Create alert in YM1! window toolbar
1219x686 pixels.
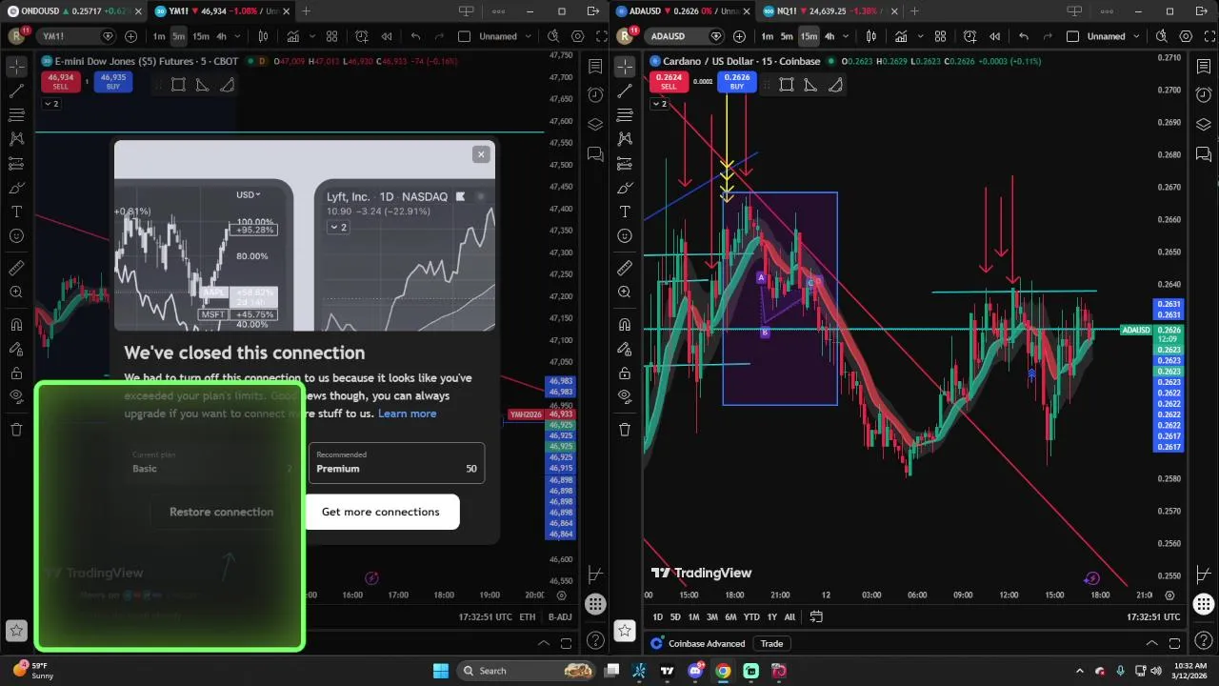pos(362,36)
